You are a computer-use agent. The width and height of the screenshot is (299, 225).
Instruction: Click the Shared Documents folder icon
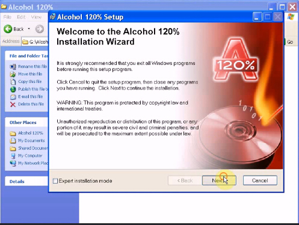[x=13, y=149]
